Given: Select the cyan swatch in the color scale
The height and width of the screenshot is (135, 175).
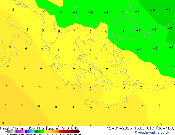Looking at the screenshot, I should point(33,131).
